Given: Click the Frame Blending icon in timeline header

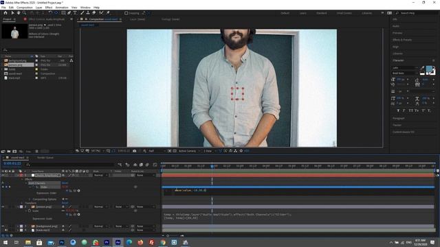Looking at the screenshot, I should 141,165.
